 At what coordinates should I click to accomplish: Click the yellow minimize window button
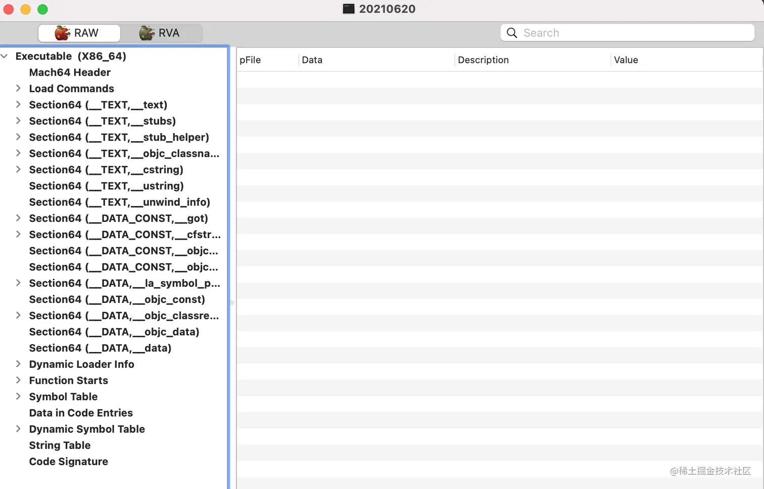(x=26, y=9)
